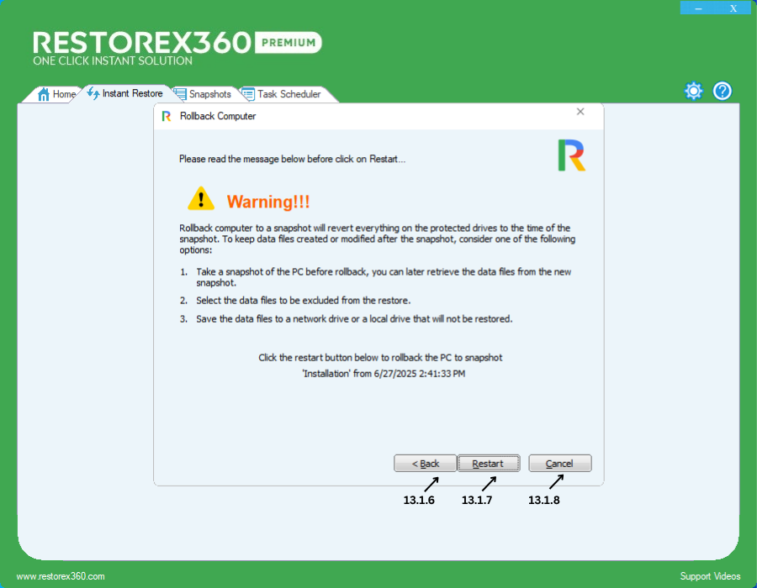The height and width of the screenshot is (588, 757).
Task: Click the PREMIUM badge in the header
Action: point(288,42)
